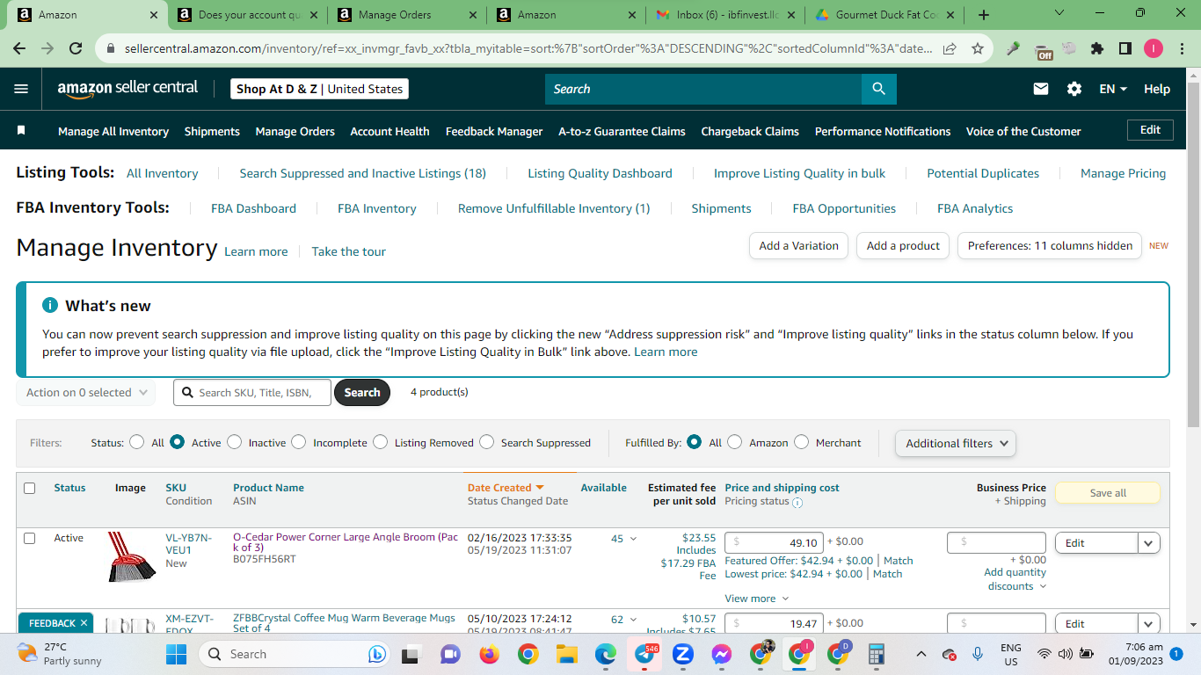The height and width of the screenshot is (675, 1201).
Task: Open a new Chrome tab
Action: [984, 15]
